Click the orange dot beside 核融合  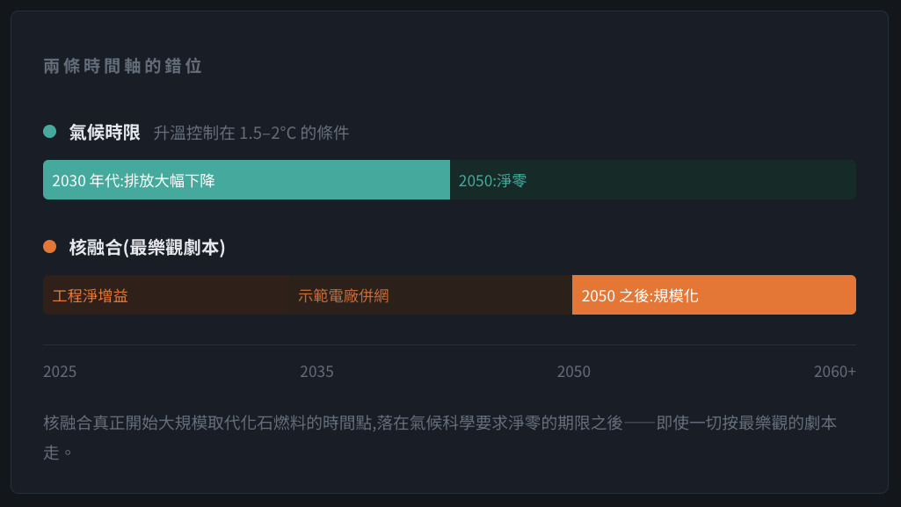point(50,246)
